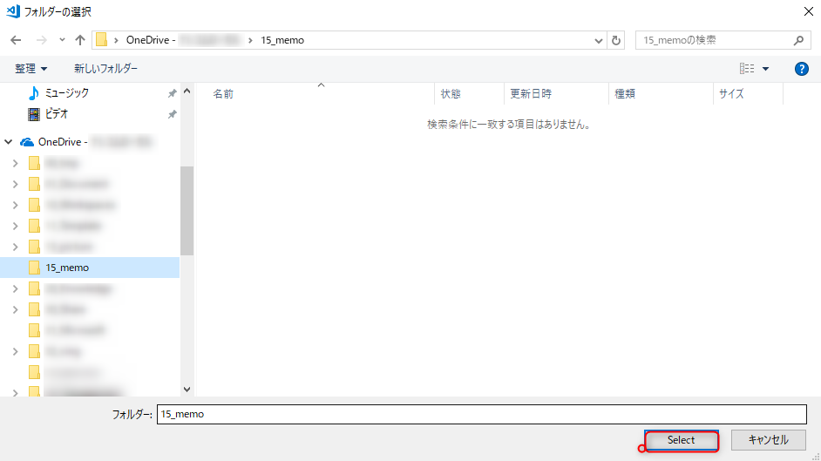This screenshot has width=821, height=461.
Task: Click the 15_memo breadcrumb in address bar
Action: [x=282, y=40]
